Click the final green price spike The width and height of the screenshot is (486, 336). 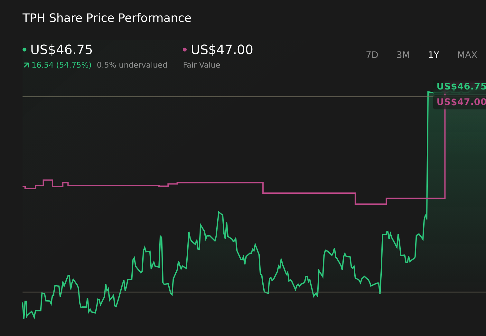click(x=428, y=145)
